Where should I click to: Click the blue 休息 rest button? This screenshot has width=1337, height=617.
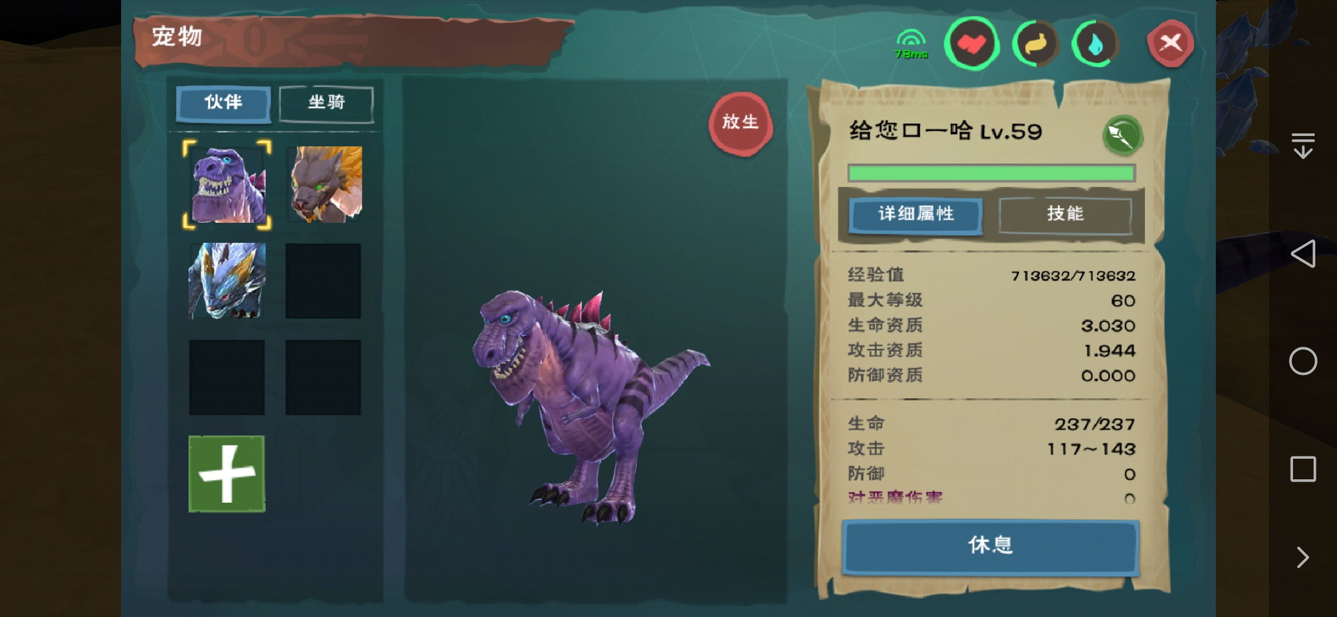[x=991, y=546]
